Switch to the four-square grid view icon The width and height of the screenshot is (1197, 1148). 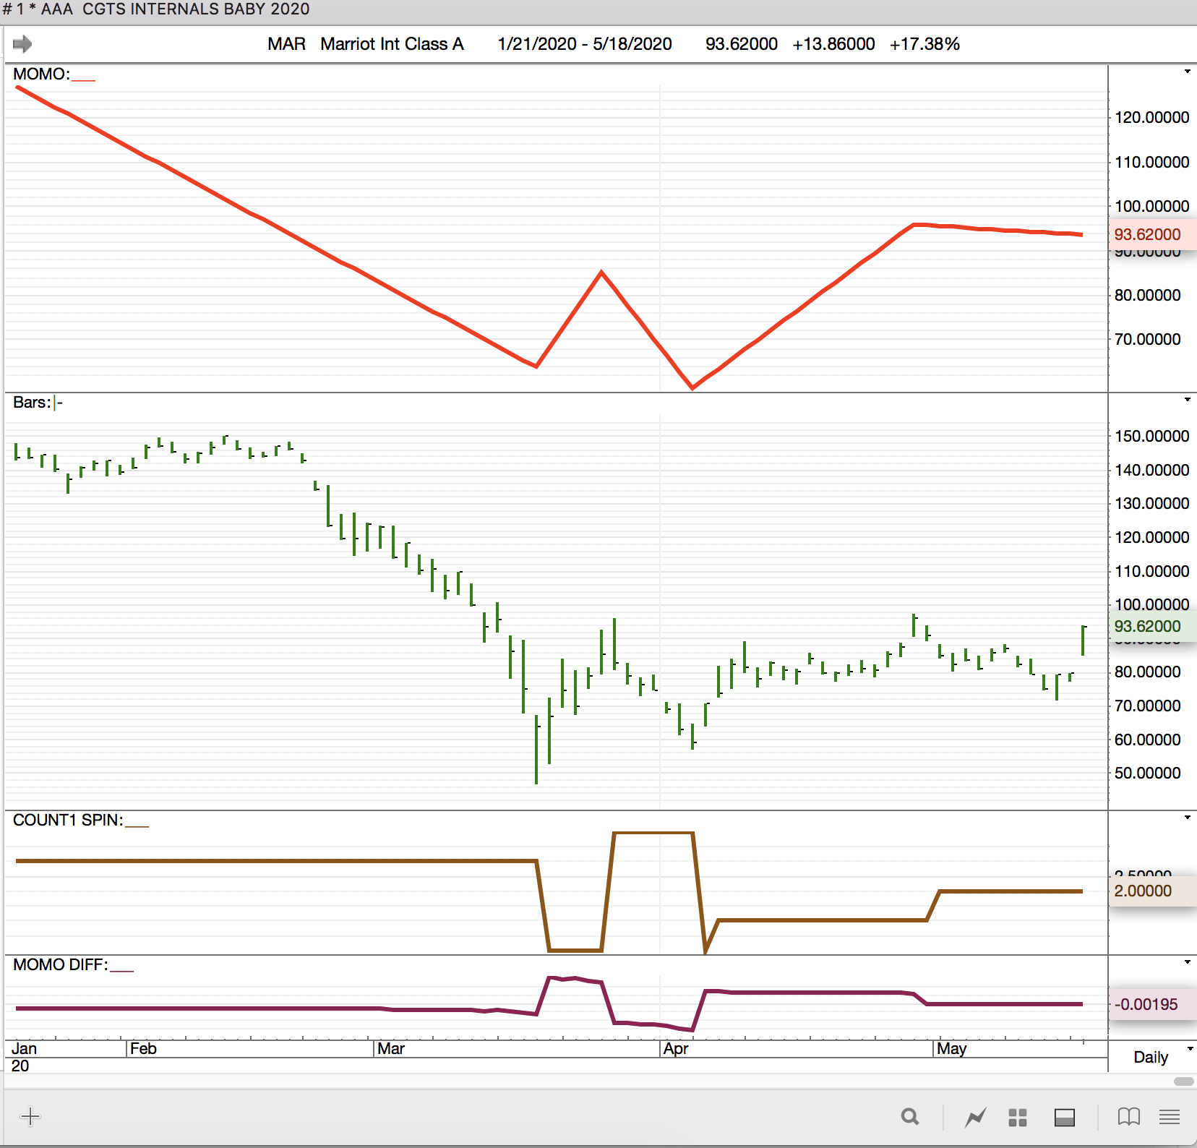1018,1118
